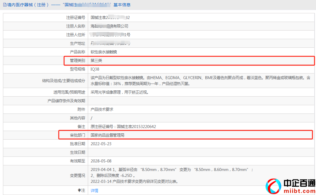Screen dimensions: 316x195
Task: Open the 详情 details link
Action: point(94,191)
